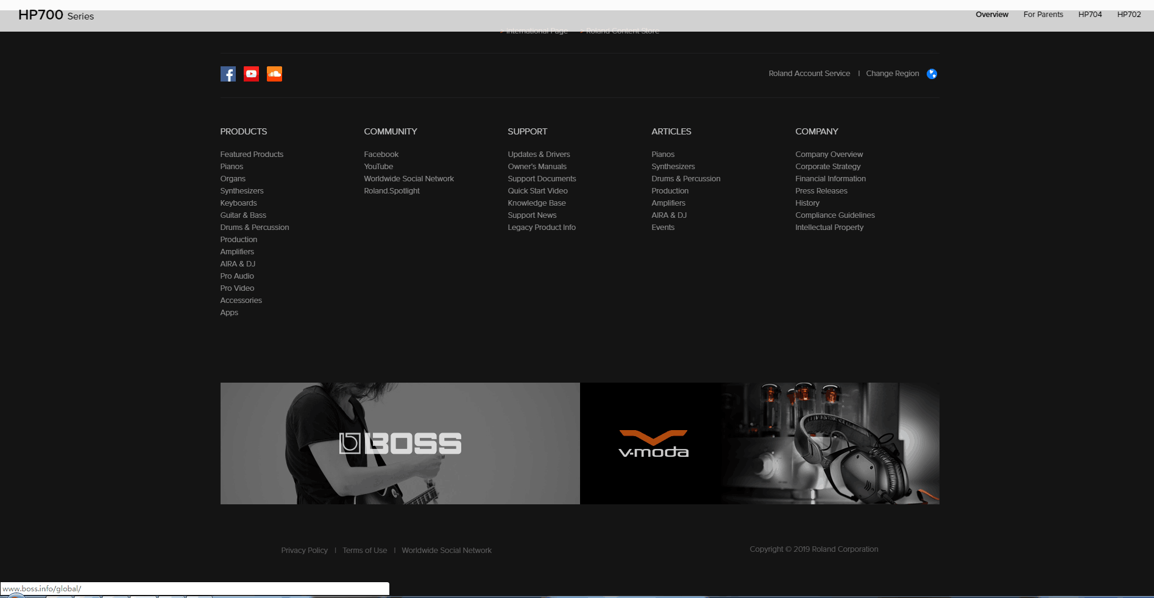Open AIRA & DJ under Products
This screenshot has width=1154, height=598.
pyautogui.click(x=238, y=264)
